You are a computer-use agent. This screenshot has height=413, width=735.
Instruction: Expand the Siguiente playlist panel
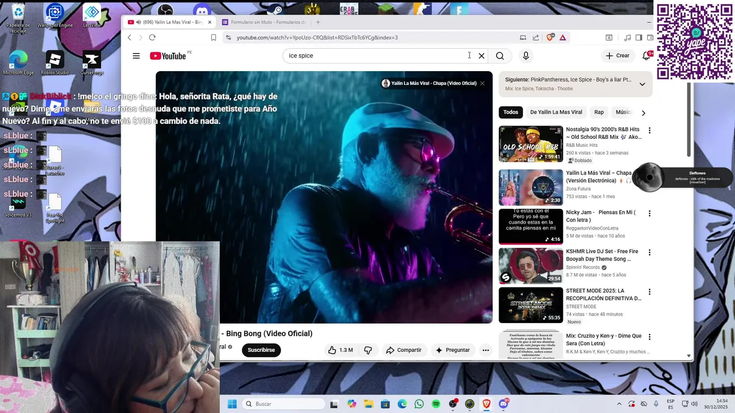coord(642,84)
